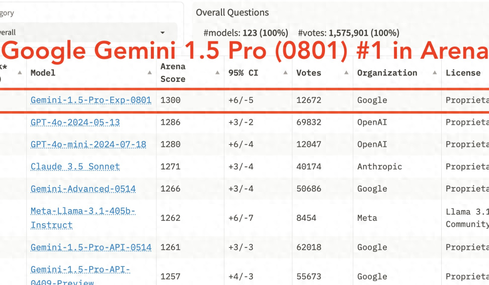Select the 1300 Arena Score cell

[170, 100]
